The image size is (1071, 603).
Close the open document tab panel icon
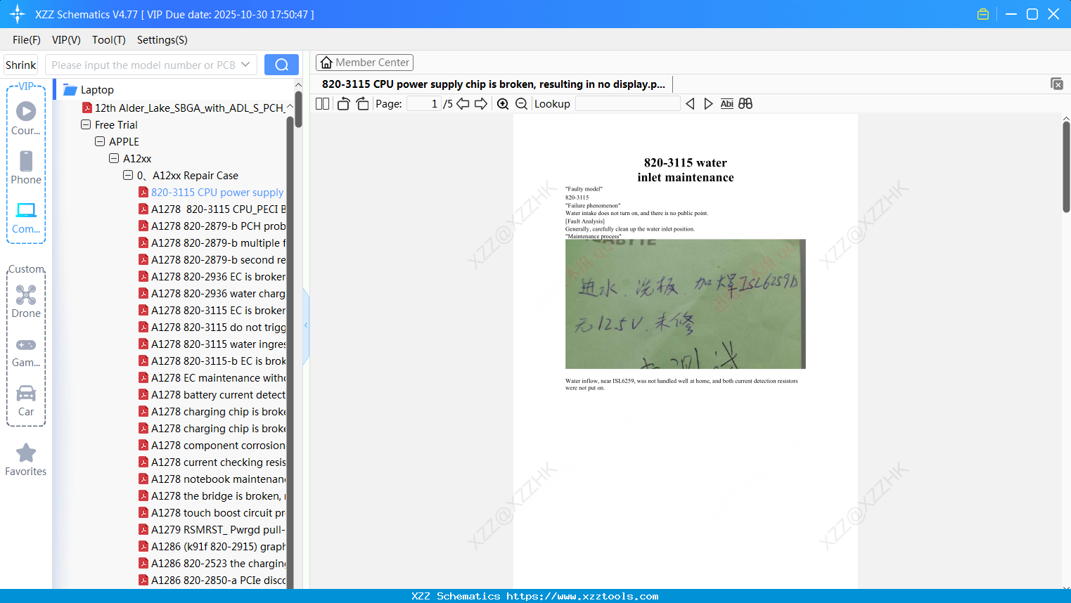[x=1057, y=84]
